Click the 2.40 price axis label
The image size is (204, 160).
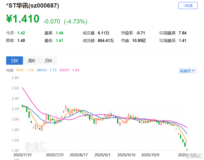pos(15,99)
